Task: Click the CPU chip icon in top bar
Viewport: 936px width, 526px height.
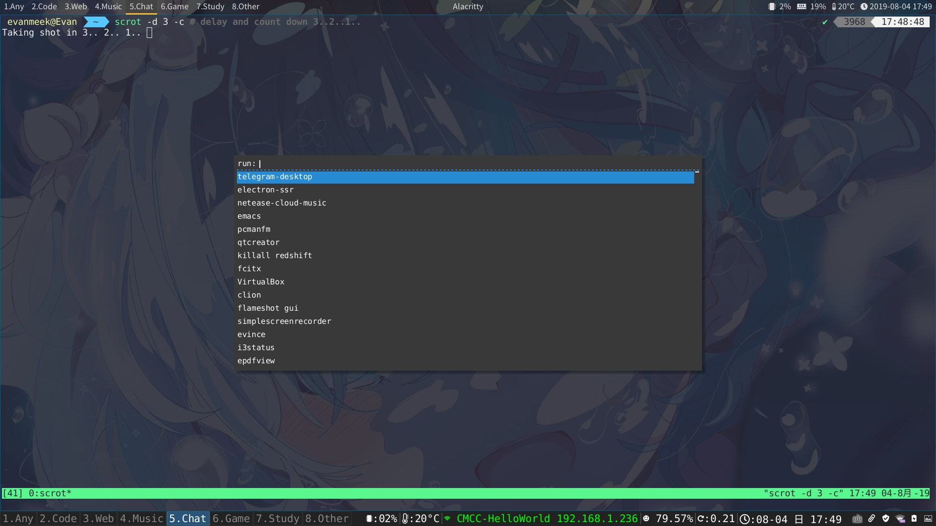Action: (772, 7)
